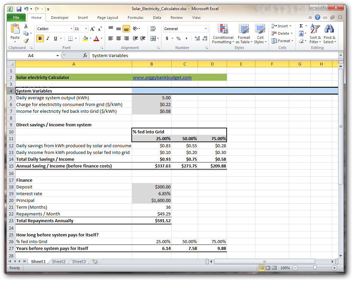
Task: Switch to the Developer ribbon tab
Action: coord(60,18)
